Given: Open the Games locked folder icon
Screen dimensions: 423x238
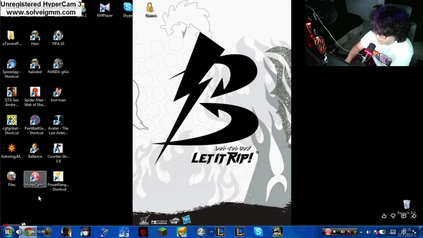Looking at the screenshot, I should point(151,10).
